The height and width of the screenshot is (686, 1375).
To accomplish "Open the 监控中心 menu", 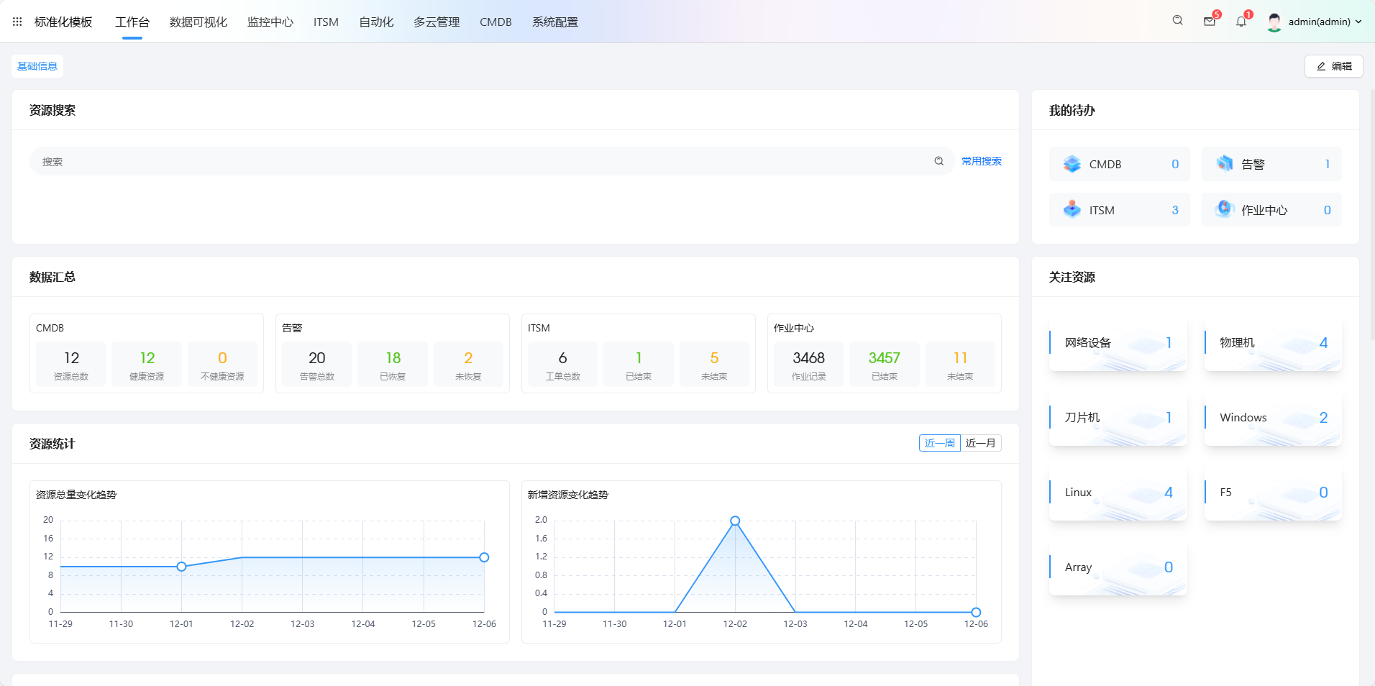I will tap(270, 22).
